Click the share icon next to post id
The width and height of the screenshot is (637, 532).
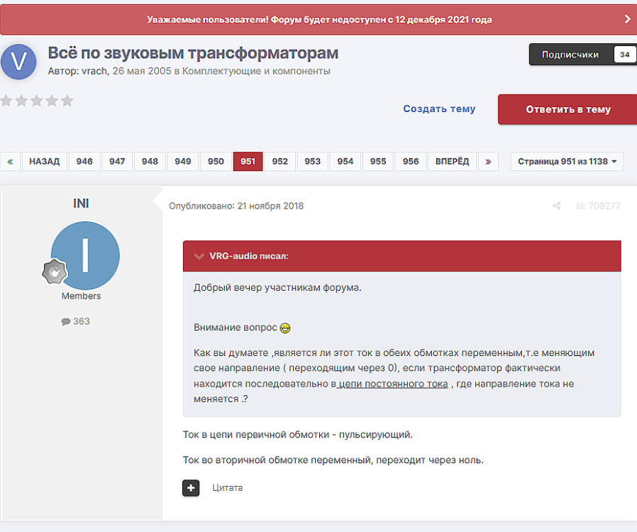click(557, 206)
